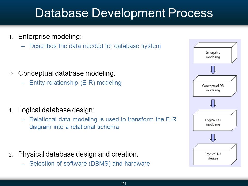Image resolution: width=248 pixels, height=186 pixels.
Task: Click the arrow above the Physical DB design box
Action: pyautogui.click(x=213, y=138)
